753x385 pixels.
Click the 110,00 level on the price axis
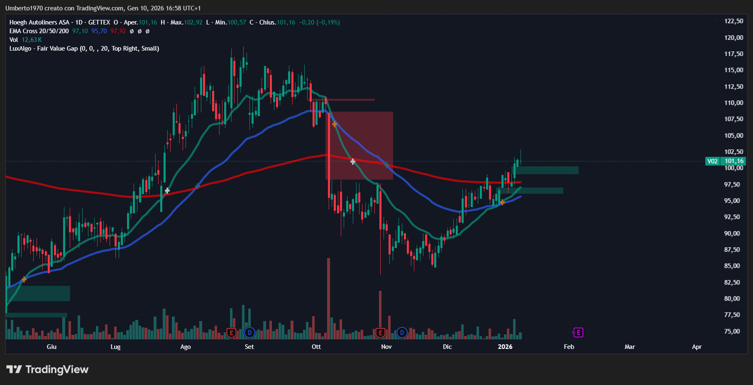(x=733, y=103)
